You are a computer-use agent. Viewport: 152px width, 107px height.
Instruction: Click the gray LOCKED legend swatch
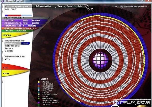point(39,97)
